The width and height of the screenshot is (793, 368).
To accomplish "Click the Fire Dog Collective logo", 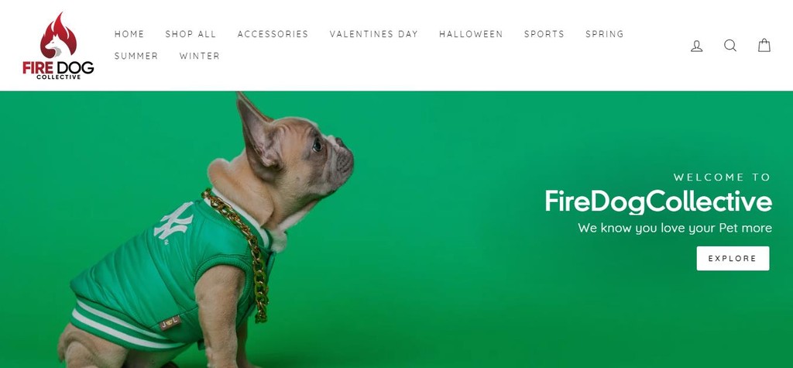I will point(58,46).
